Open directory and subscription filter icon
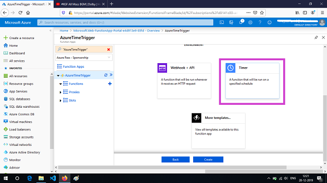 tap(231, 23)
